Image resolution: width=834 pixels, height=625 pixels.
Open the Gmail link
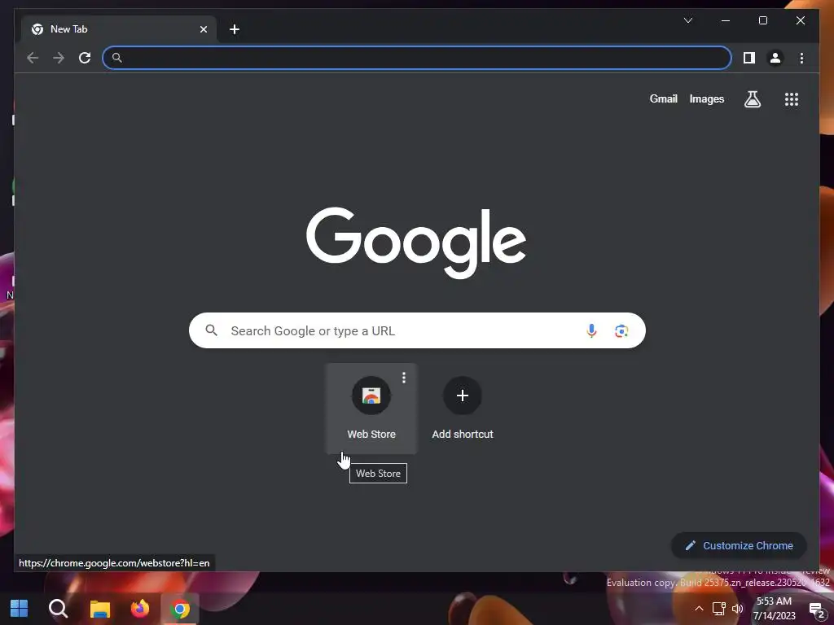pos(663,98)
